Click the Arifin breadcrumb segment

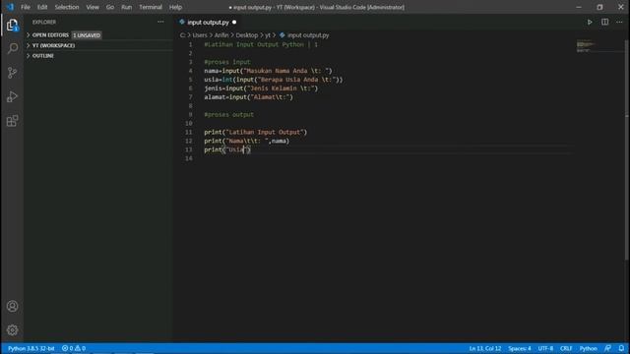pos(221,35)
